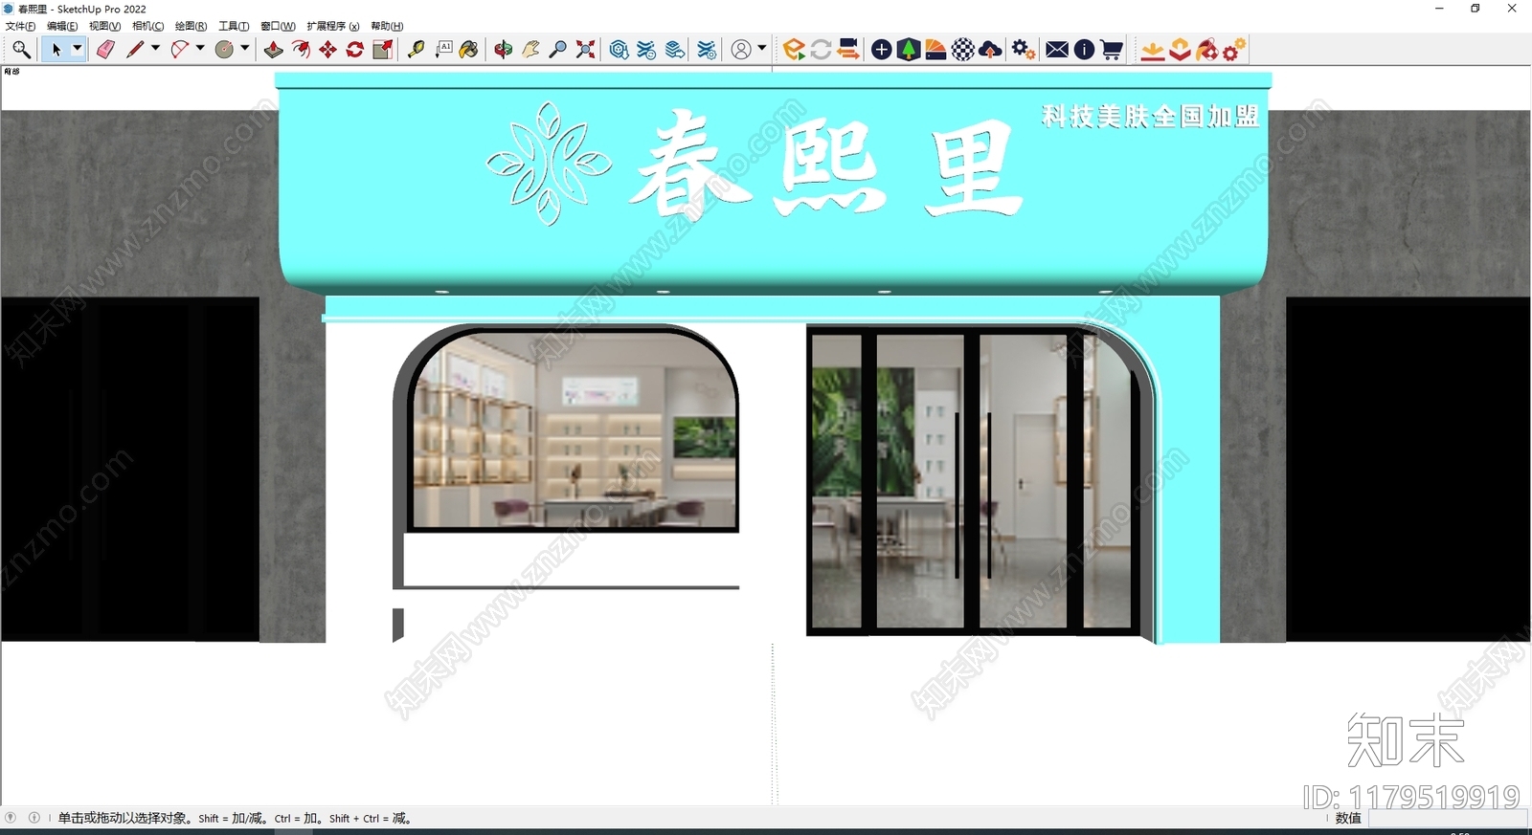This screenshot has width=1532, height=835.
Task: Open the Extension Manager icon
Action: (707, 50)
